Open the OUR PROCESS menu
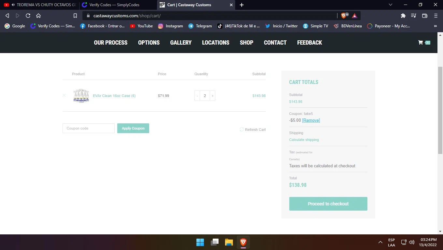This screenshot has height=250, width=443. [111, 43]
